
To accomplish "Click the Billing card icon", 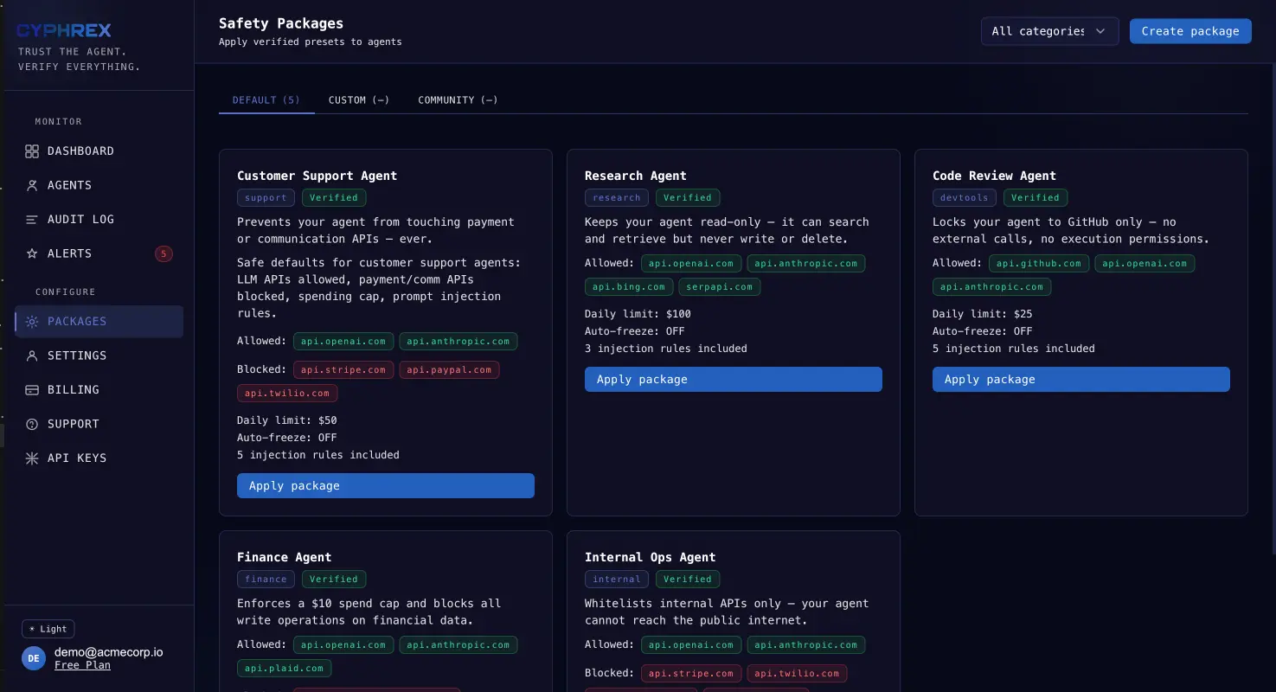I will pyautogui.click(x=32, y=390).
